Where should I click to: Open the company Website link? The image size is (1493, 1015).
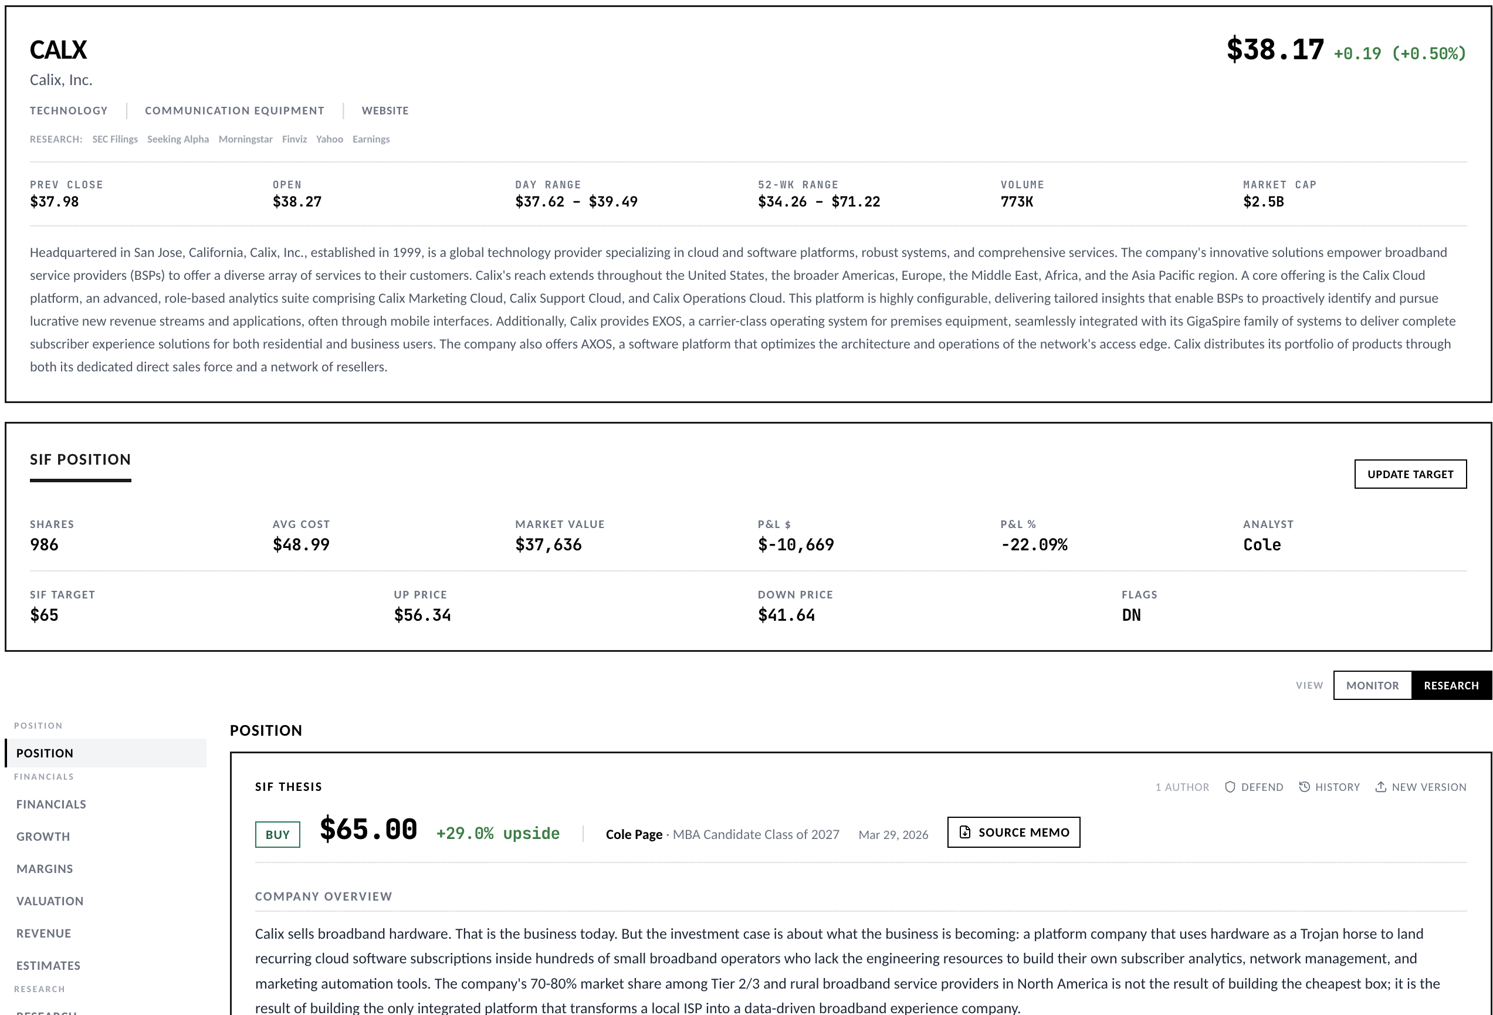385,110
